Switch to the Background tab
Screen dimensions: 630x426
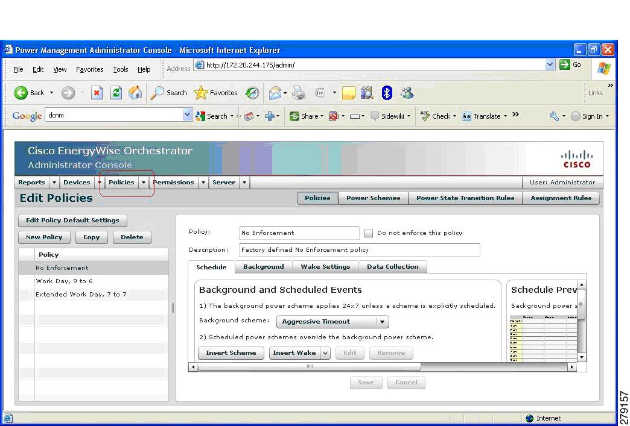click(264, 267)
